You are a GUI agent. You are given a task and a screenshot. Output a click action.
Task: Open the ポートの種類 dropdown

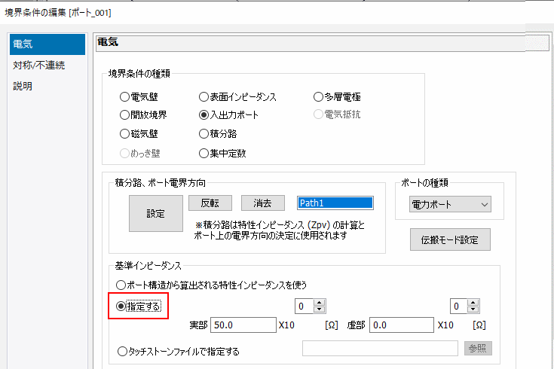pyautogui.click(x=450, y=204)
